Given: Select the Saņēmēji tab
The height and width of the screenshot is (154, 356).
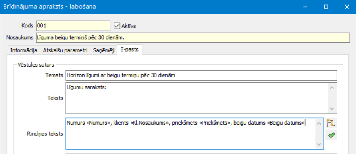Looking at the screenshot, I should (x=104, y=50).
